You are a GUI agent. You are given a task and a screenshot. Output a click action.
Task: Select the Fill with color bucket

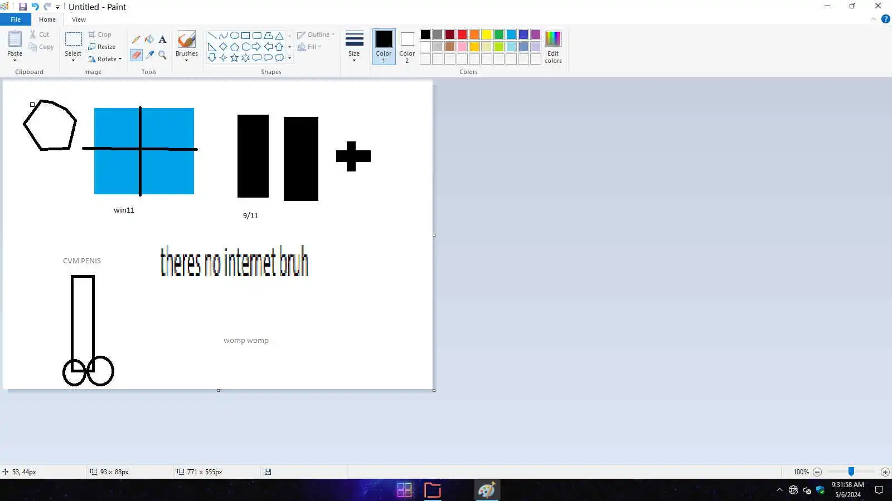[149, 40]
